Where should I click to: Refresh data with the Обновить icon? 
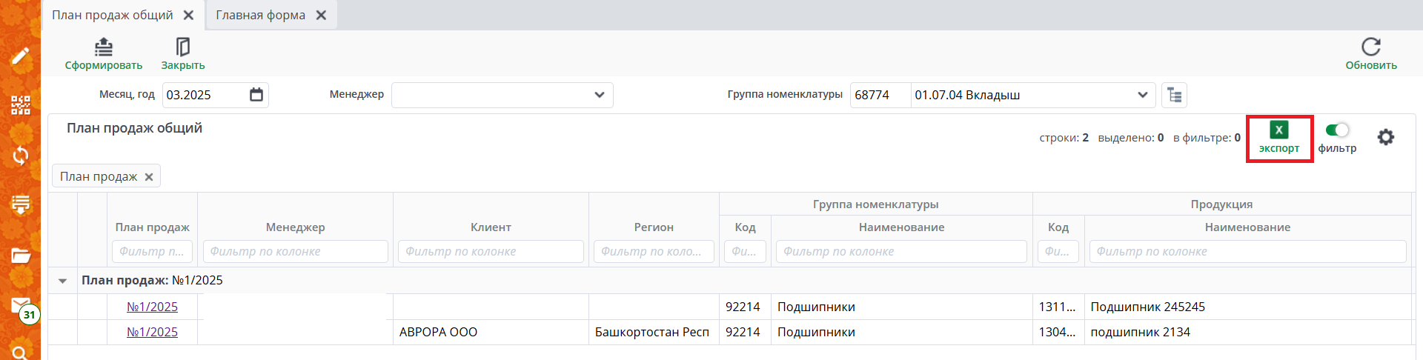[x=1370, y=47]
